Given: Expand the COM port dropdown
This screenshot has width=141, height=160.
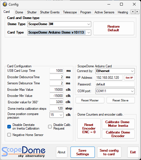Looking at the screenshot, I should tap(115, 91).
